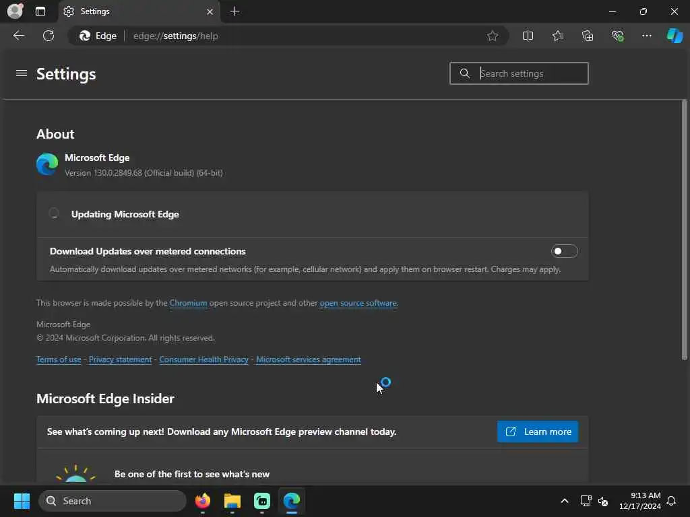This screenshot has width=690, height=517.
Task: Open split screen view
Action: [x=528, y=36]
